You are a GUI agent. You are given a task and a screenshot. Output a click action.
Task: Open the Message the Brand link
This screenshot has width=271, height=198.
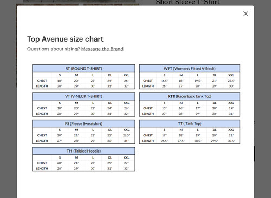click(x=102, y=49)
